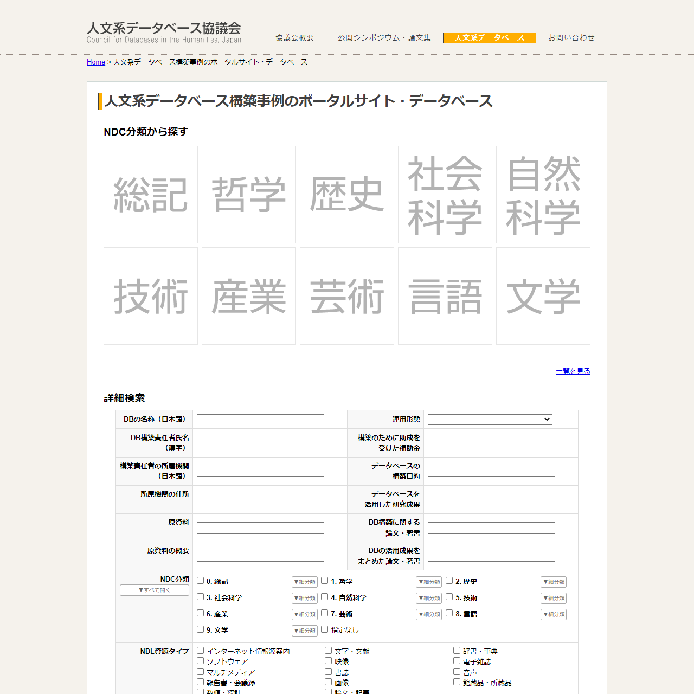Expand 細分類 for 2. 歴史

(554, 582)
